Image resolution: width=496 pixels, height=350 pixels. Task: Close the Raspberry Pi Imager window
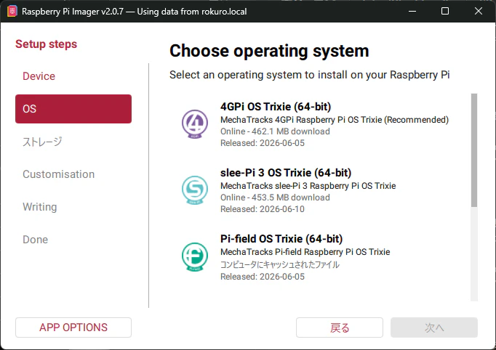coord(479,11)
